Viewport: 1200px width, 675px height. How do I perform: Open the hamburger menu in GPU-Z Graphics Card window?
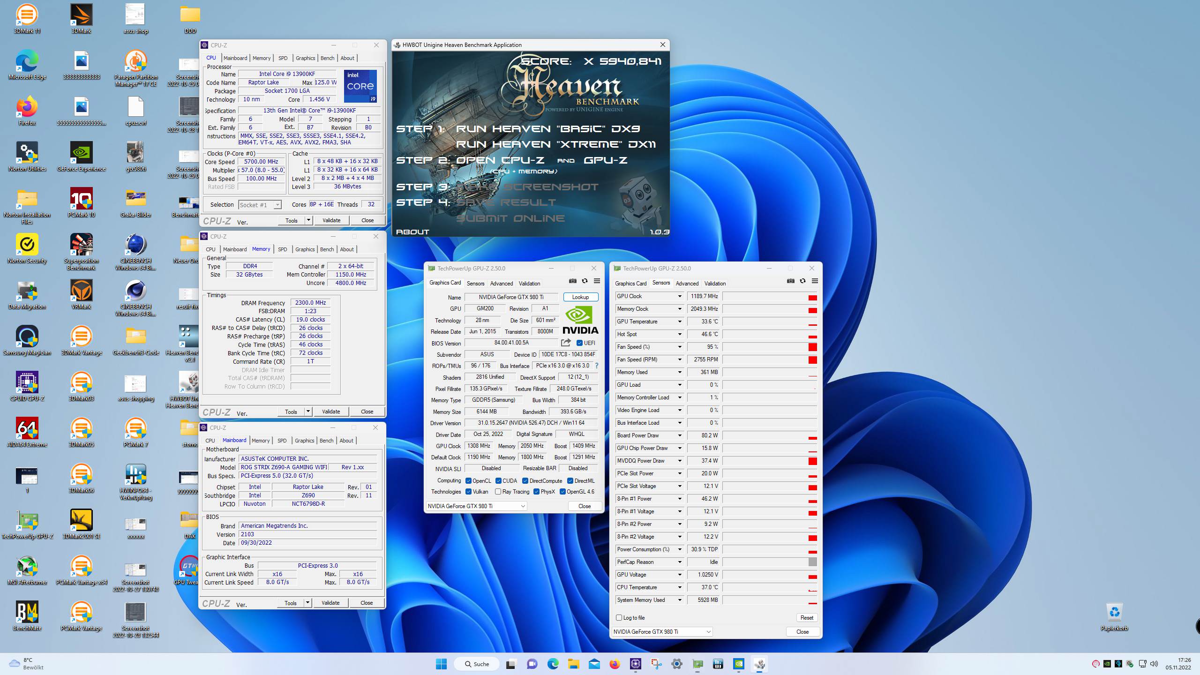click(597, 281)
